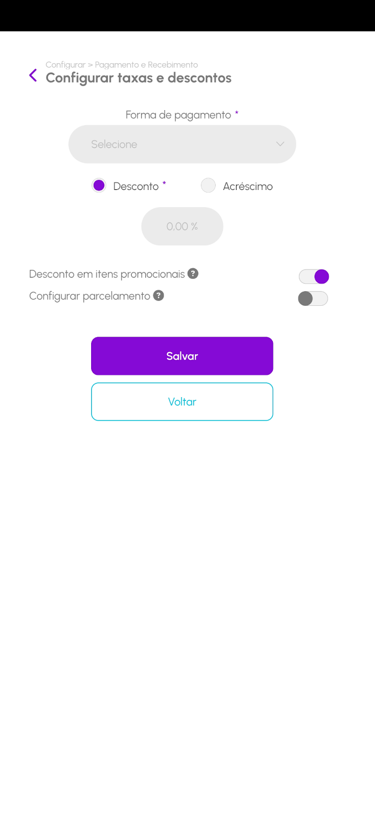Click the Forma de pagamento label

178,115
